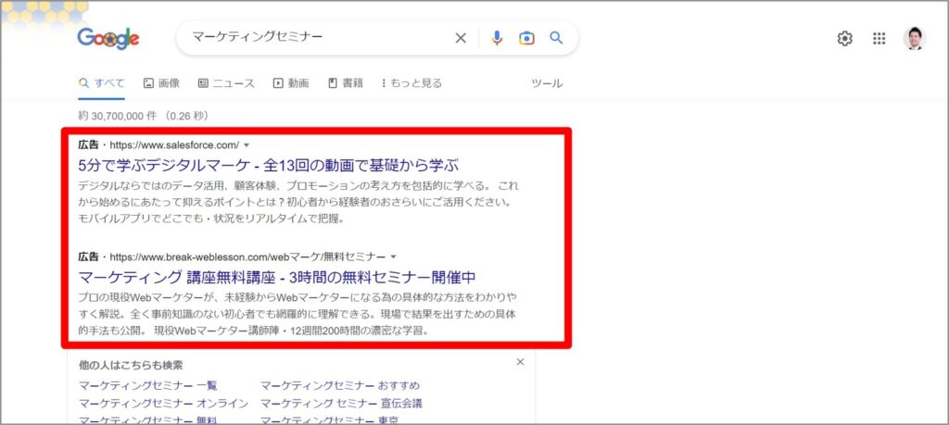This screenshot has height=425, width=949.
Task: Click the salesforce ad description text
Action: pyautogui.click(x=298, y=202)
